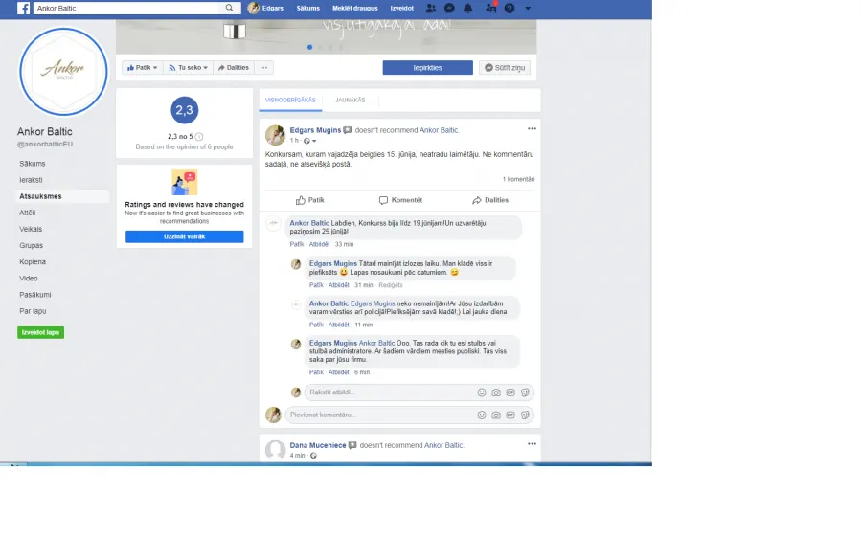Click the Edgars profile avatar in top bar

click(x=254, y=9)
